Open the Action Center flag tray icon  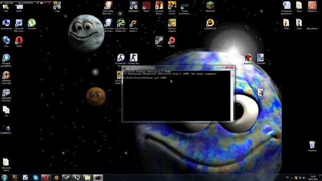(x=296, y=177)
